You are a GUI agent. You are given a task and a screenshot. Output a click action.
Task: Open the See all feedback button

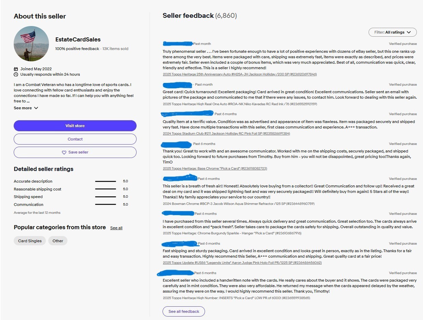pyautogui.click(x=184, y=311)
